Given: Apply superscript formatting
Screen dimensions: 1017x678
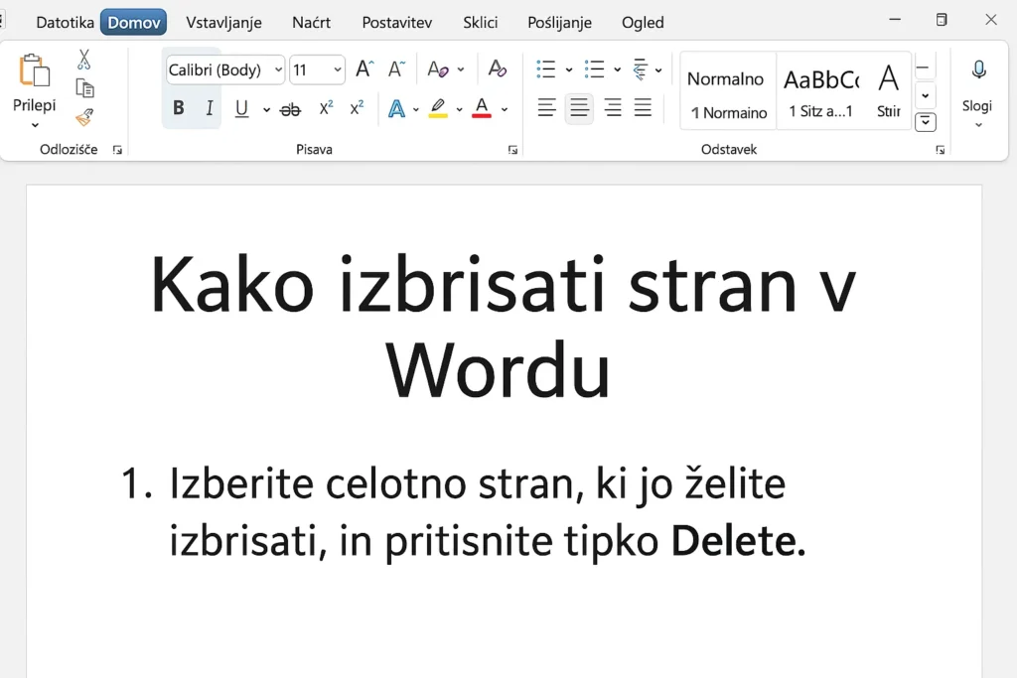Looking at the screenshot, I should pyautogui.click(x=357, y=108).
